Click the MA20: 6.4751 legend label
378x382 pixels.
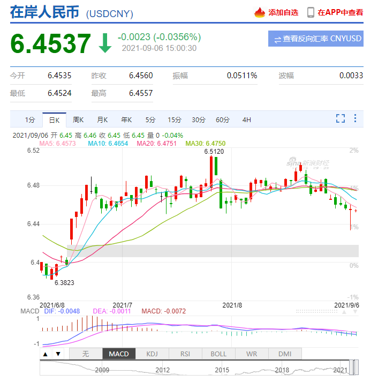pos(156,144)
